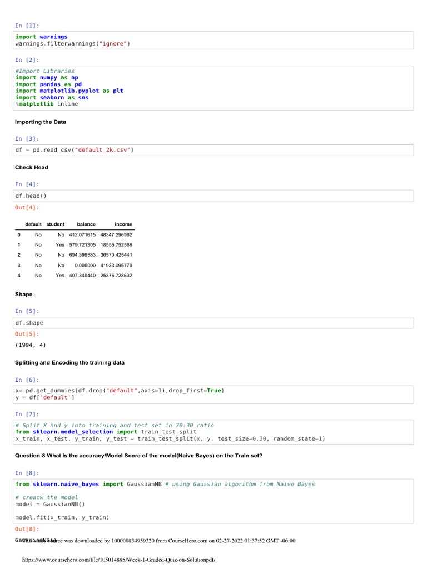Click income value 41933.095770
This screenshot has width=427, height=569.
pyautogui.click(x=116, y=266)
